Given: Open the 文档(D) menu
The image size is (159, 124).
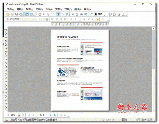Looking at the screenshot, I should click(x=39, y=9).
